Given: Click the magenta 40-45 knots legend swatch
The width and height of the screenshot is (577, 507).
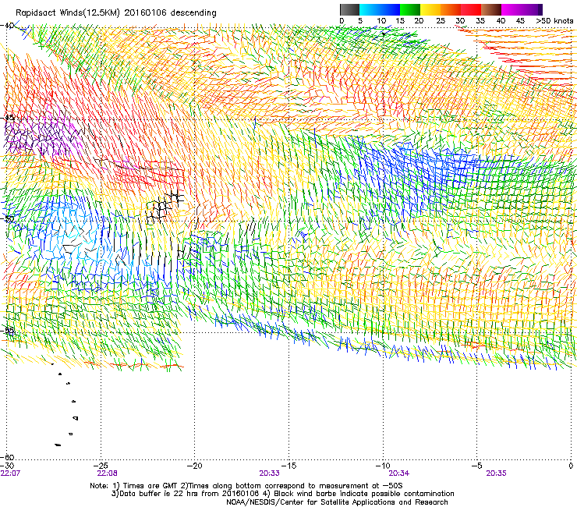Looking at the screenshot, I should point(512,9).
